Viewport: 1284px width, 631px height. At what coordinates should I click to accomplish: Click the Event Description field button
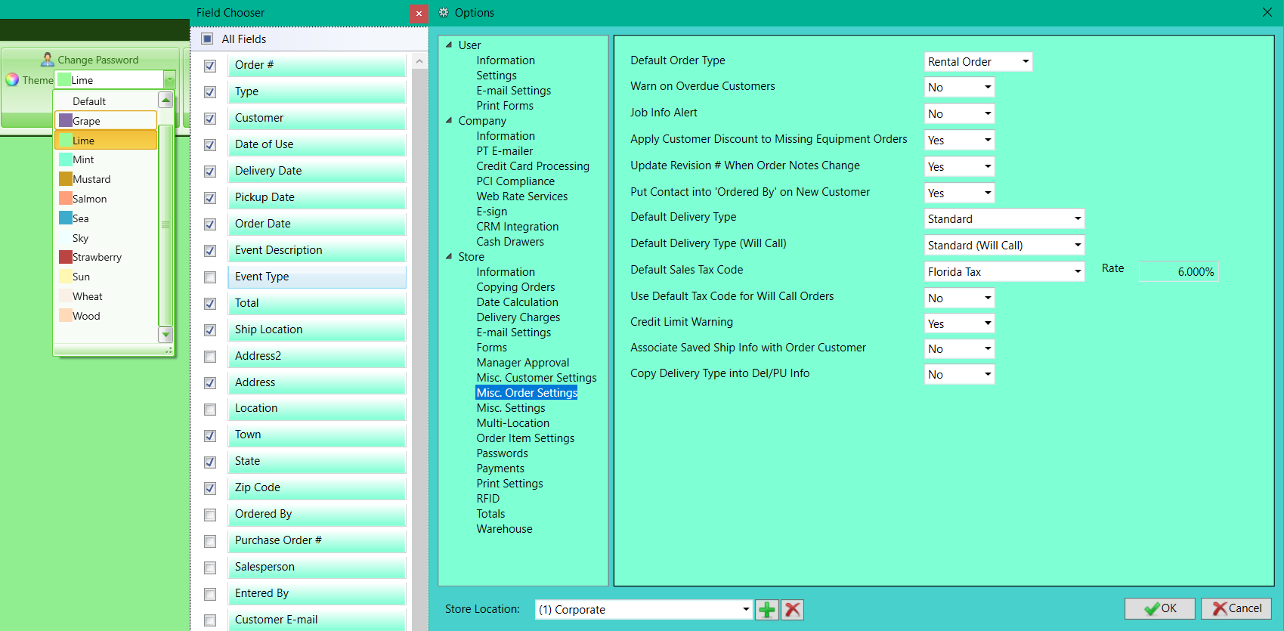(317, 250)
